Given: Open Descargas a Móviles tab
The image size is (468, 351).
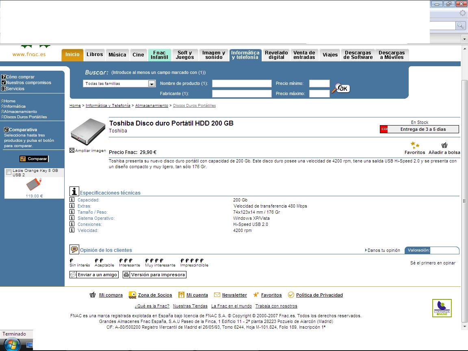Looking at the screenshot, I should tap(392, 55).
